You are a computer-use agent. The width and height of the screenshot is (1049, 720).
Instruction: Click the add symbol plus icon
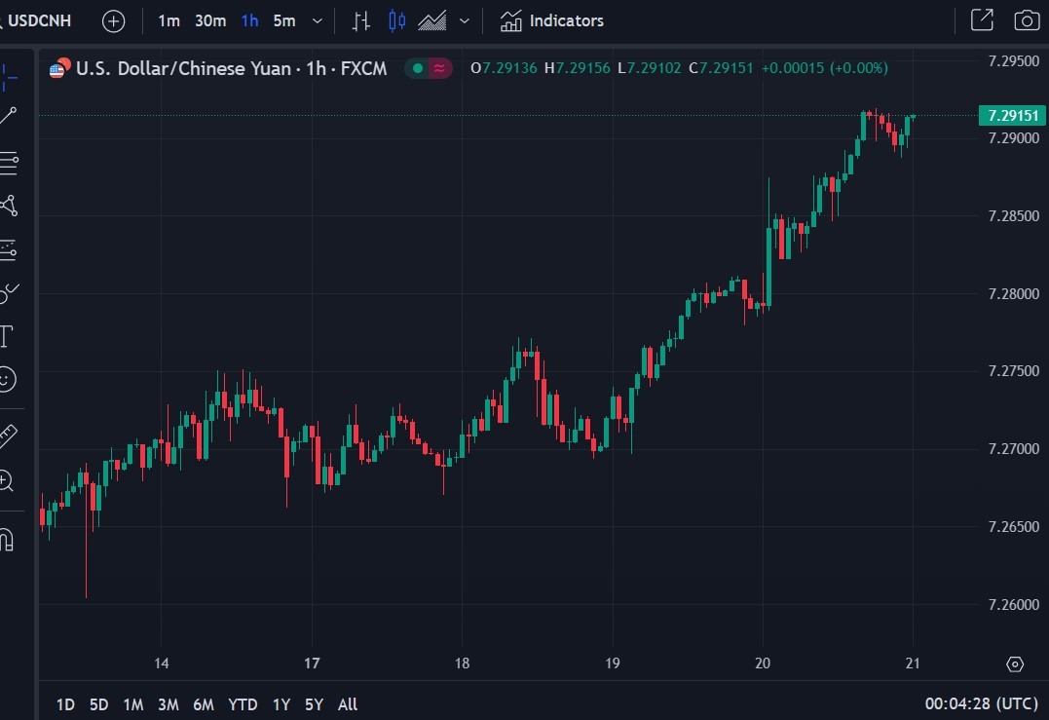click(114, 20)
